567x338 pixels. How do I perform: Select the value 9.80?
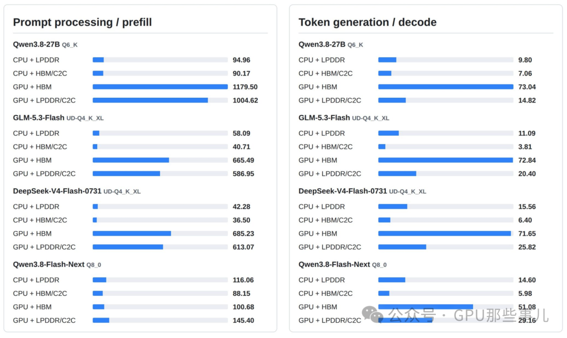tap(525, 60)
